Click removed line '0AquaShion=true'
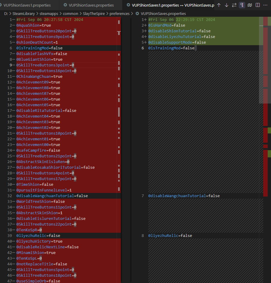271x283 pixels. tap(34, 25)
